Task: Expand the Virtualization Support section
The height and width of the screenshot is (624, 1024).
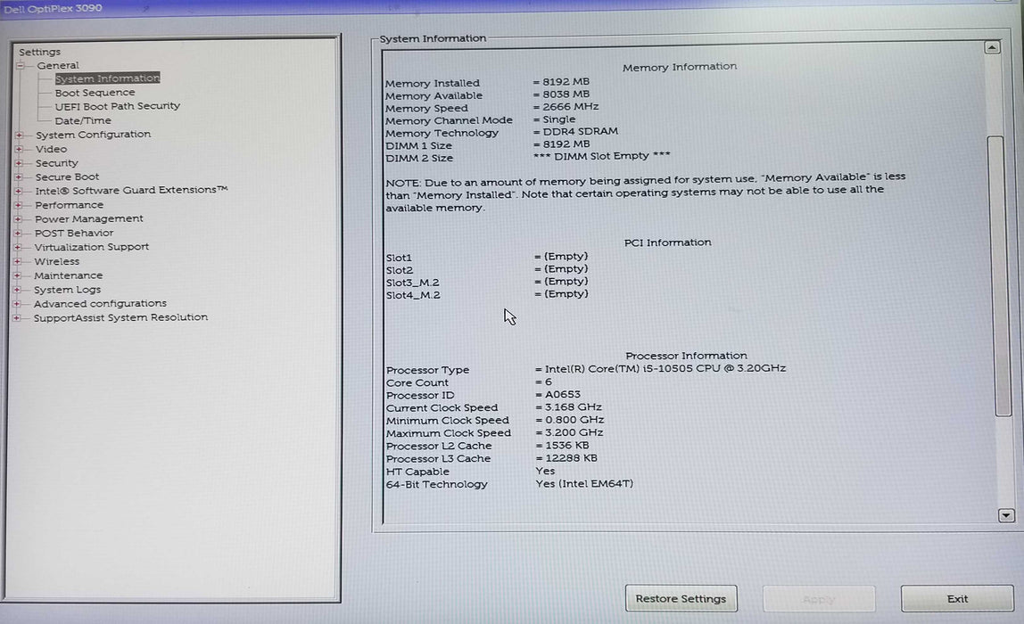Action: coord(19,247)
